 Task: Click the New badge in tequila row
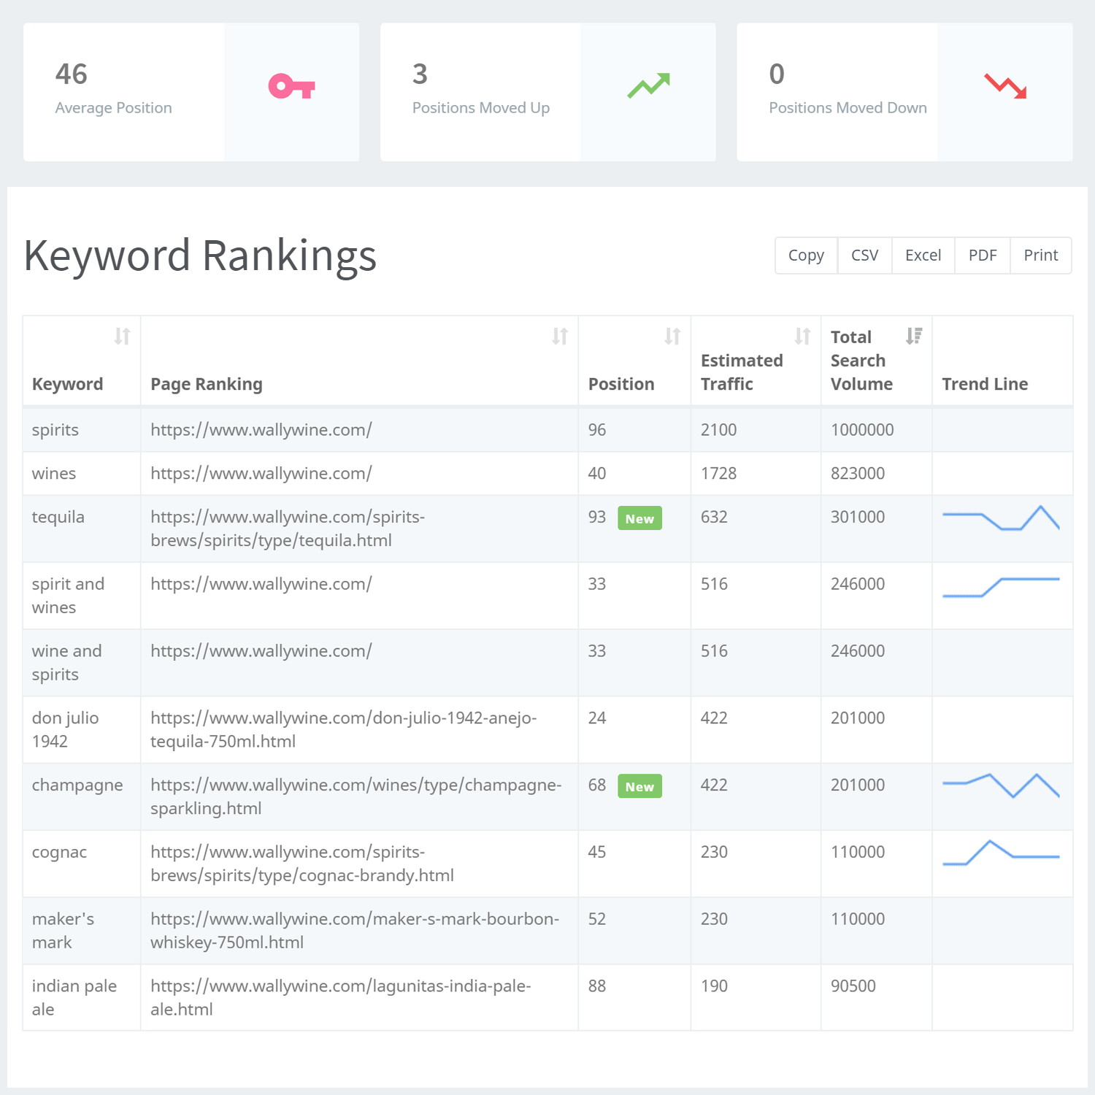pos(639,518)
